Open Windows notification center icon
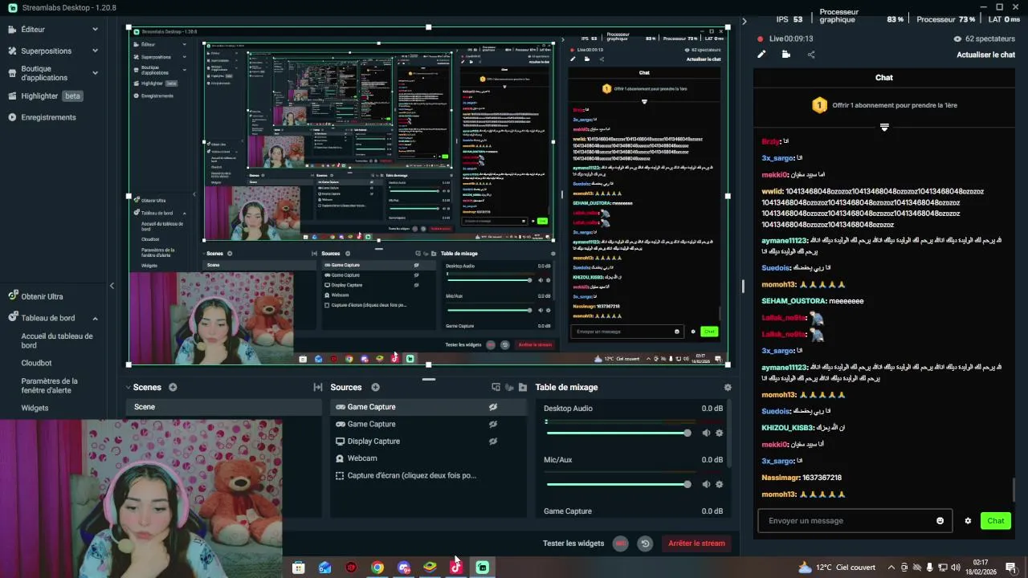 pos(1010,568)
